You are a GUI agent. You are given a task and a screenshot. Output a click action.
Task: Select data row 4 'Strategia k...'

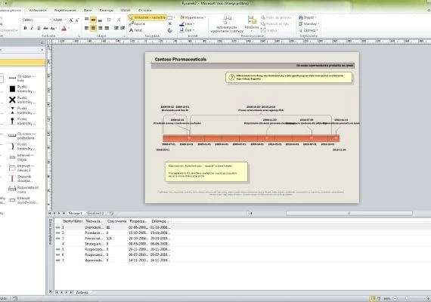click(x=113, y=244)
